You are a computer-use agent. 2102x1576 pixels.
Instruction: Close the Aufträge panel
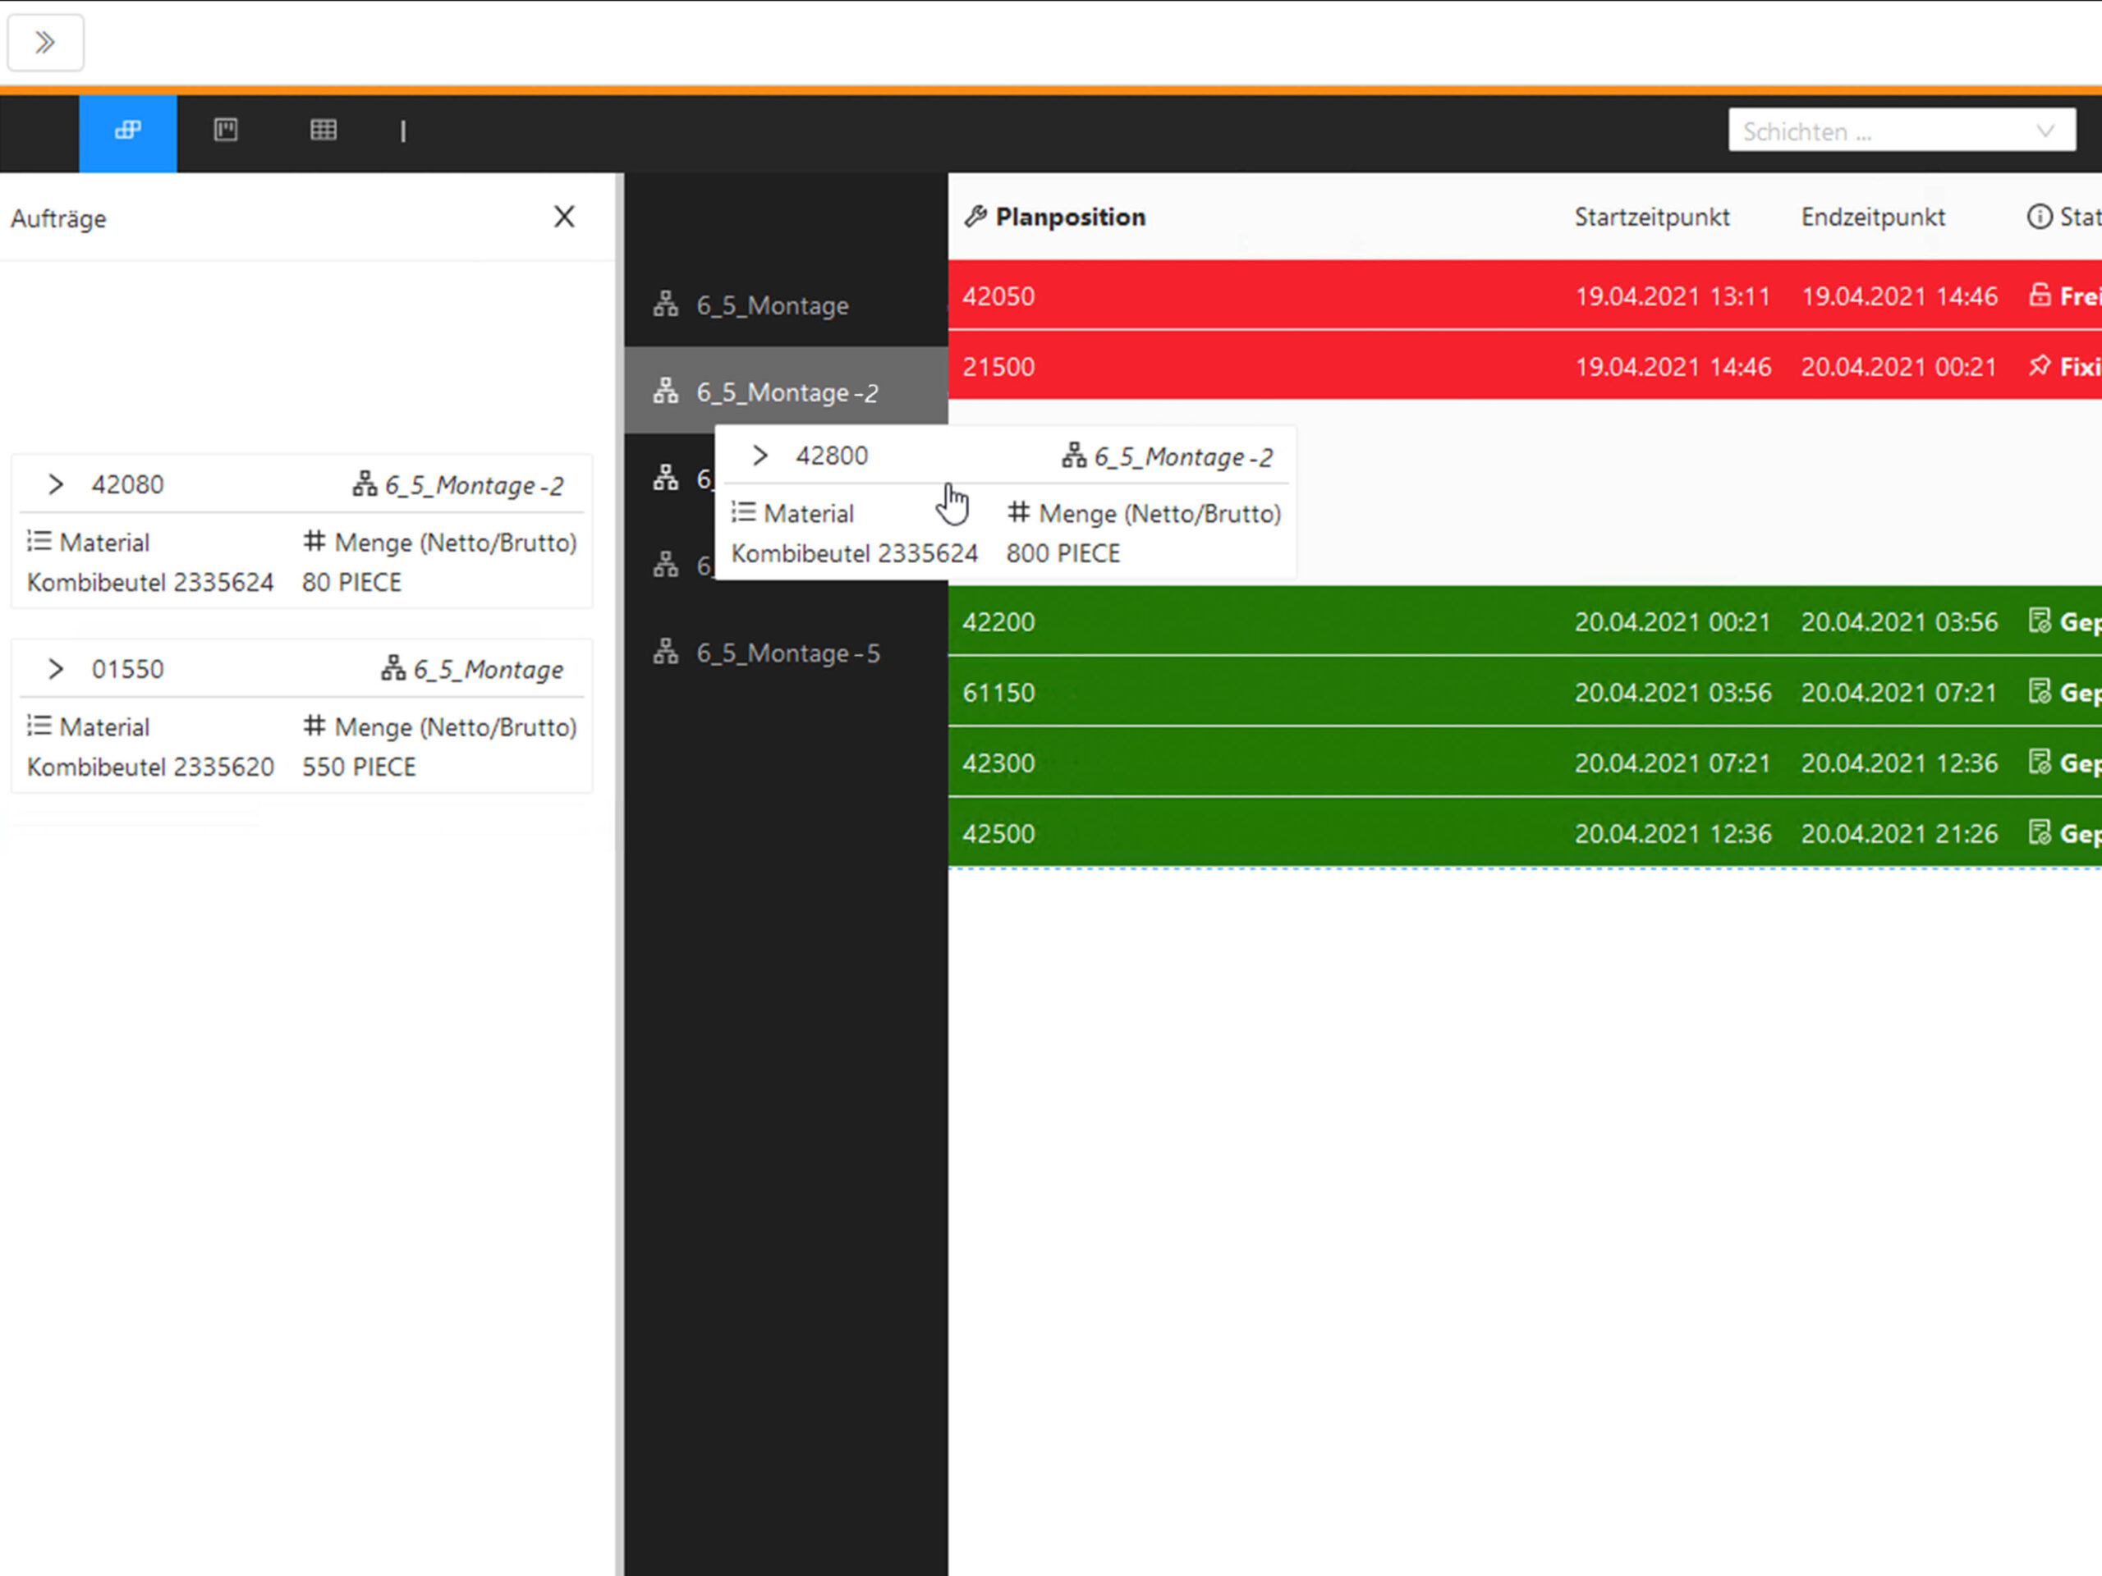point(564,218)
